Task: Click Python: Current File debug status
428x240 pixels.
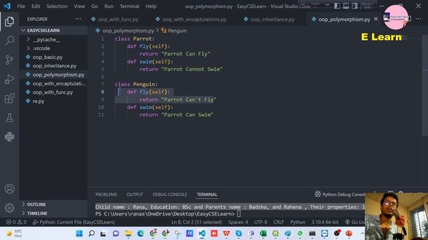Action: pyautogui.click(x=74, y=222)
